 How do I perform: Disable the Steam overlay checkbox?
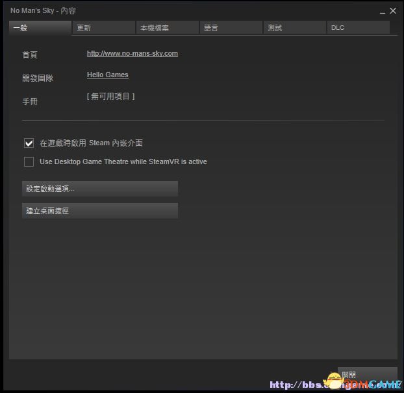point(29,143)
